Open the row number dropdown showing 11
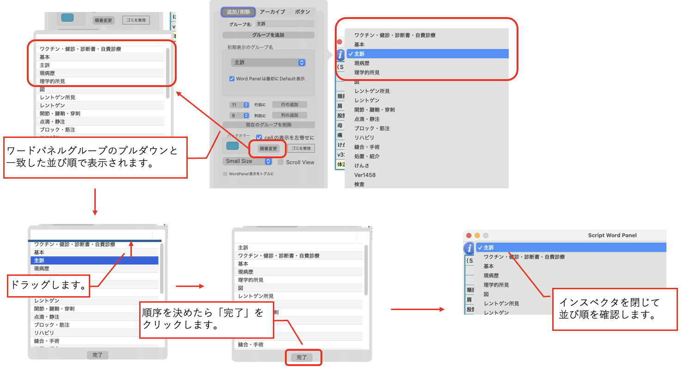Image resolution: width=690 pixels, height=373 pixels. 240,105
